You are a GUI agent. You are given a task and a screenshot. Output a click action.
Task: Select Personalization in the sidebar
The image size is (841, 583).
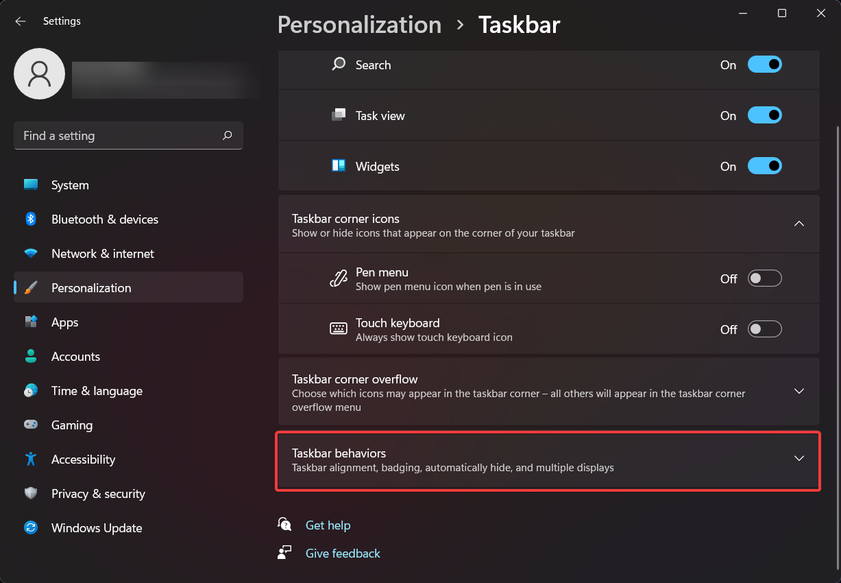tap(31, 287)
